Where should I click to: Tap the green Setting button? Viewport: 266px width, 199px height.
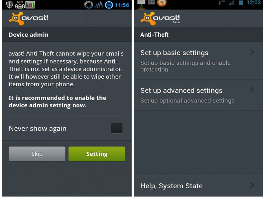(x=97, y=154)
